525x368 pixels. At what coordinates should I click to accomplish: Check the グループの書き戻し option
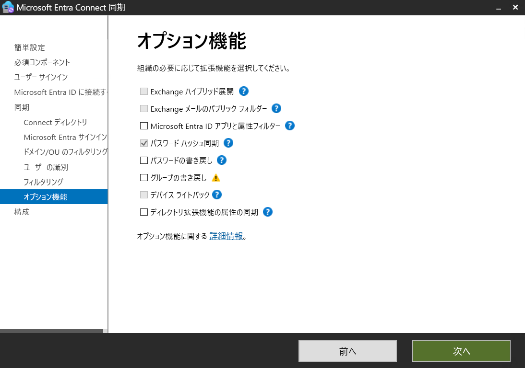click(x=143, y=177)
